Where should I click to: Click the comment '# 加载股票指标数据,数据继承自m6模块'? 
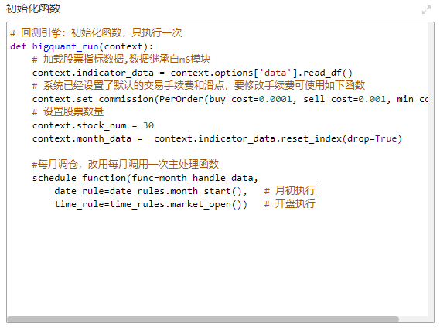click(x=121, y=60)
